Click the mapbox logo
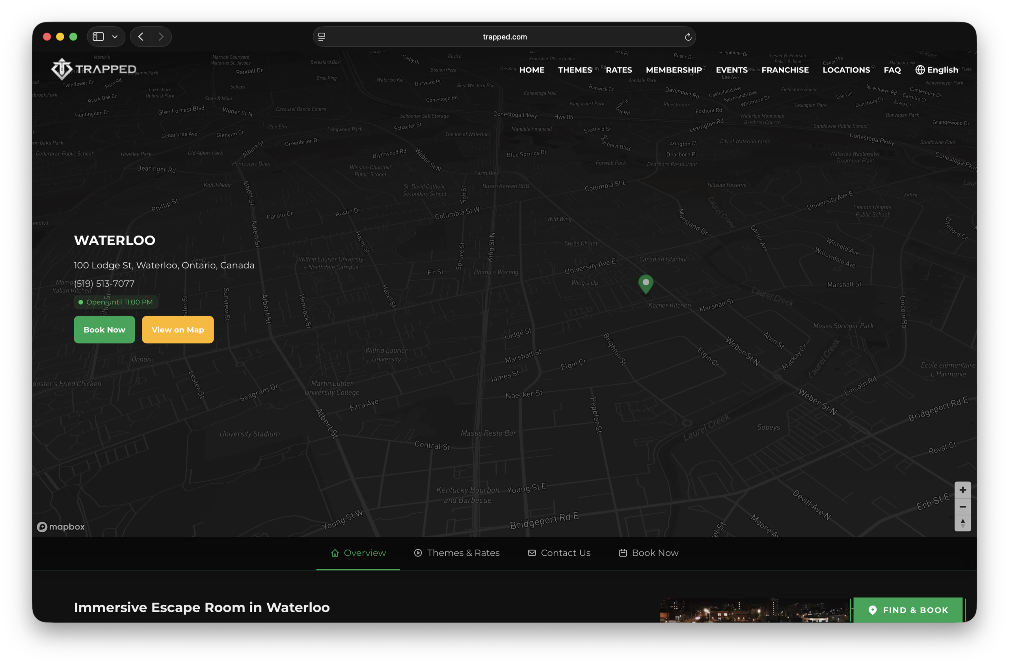Image resolution: width=1009 pixels, height=665 pixels. [61, 527]
